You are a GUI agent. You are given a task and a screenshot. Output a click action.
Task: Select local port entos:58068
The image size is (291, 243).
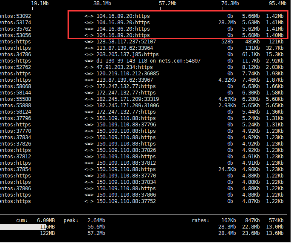(x=15, y=86)
